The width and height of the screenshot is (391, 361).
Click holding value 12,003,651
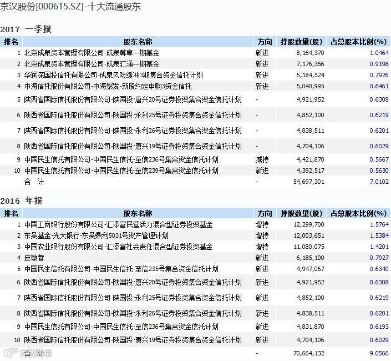[x=309, y=235]
